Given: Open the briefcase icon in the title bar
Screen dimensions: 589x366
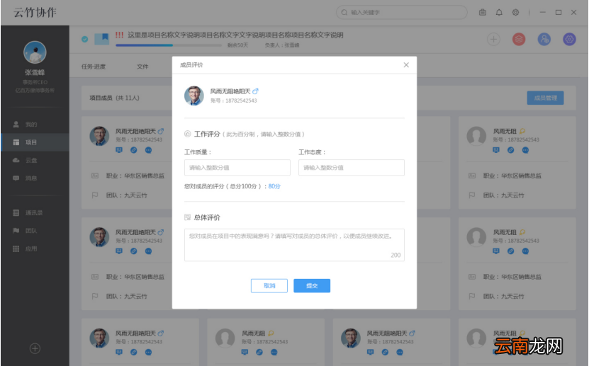Looking at the screenshot, I should (x=483, y=12).
